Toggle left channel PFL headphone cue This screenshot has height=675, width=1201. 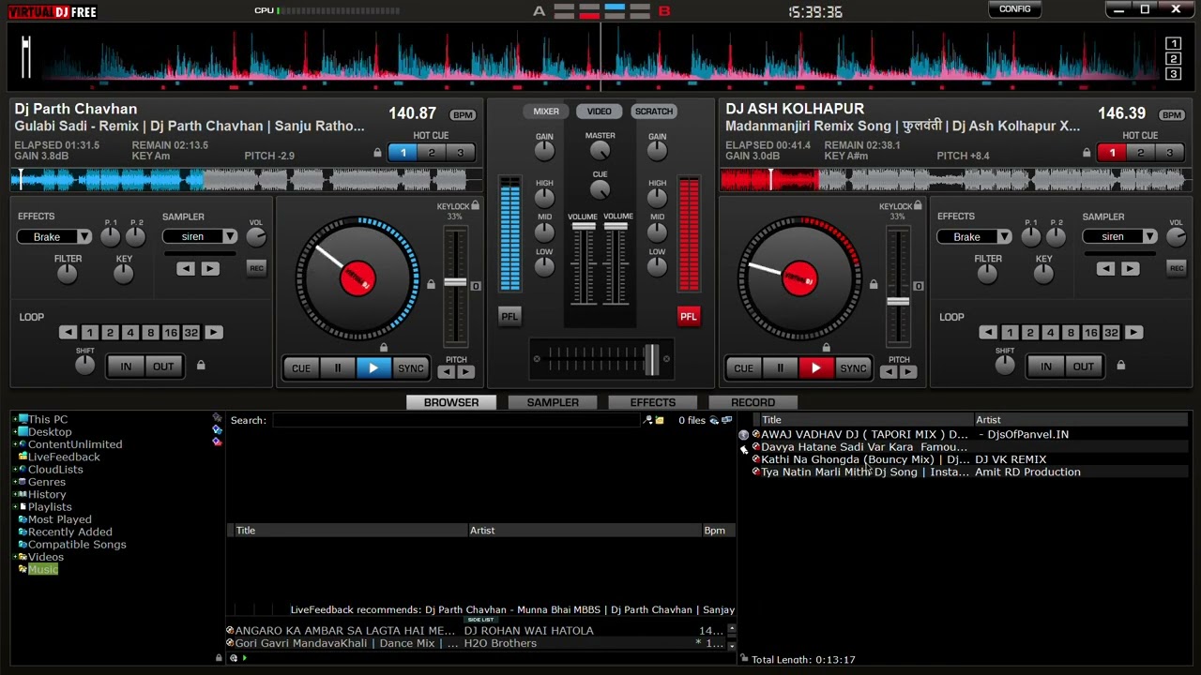(509, 317)
